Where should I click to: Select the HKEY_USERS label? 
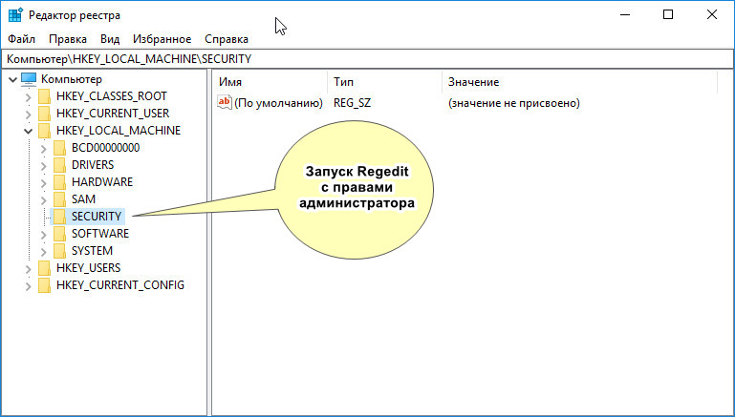(x=88, y=268)
